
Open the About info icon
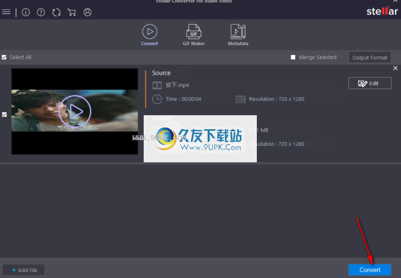[x=26, y=12]
